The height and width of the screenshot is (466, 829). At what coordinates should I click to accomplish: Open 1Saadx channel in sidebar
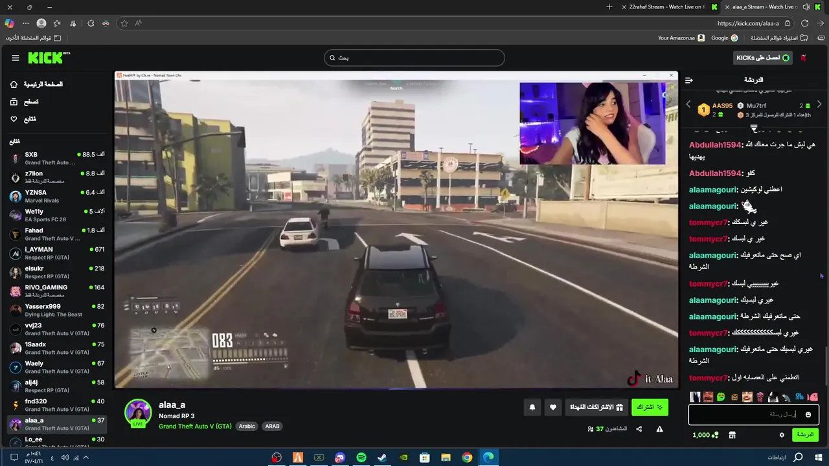(x=56, y=348)
